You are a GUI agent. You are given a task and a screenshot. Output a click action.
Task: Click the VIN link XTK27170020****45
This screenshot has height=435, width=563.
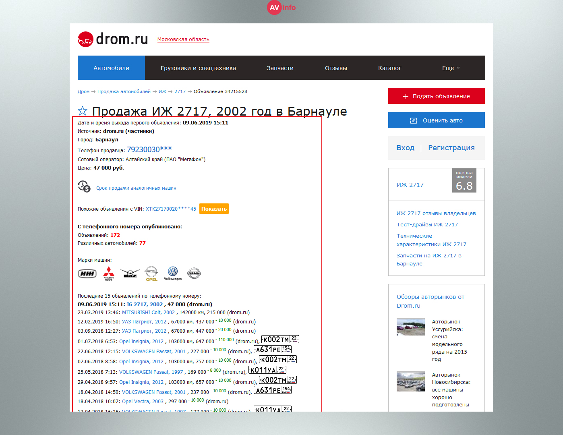[x=171, y=209]
